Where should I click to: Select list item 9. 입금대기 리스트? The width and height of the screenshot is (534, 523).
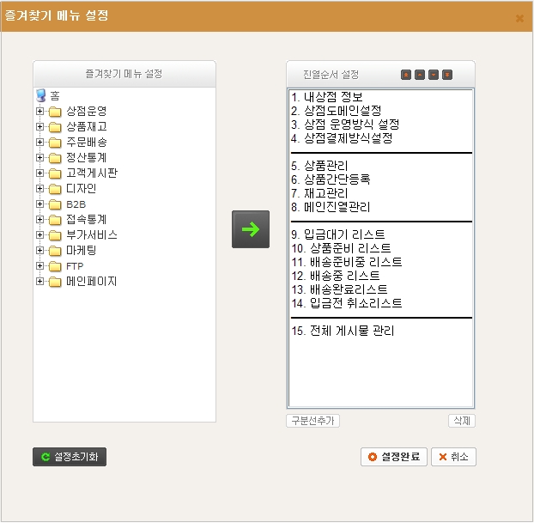pyautogui.click(x=380, y=234)
